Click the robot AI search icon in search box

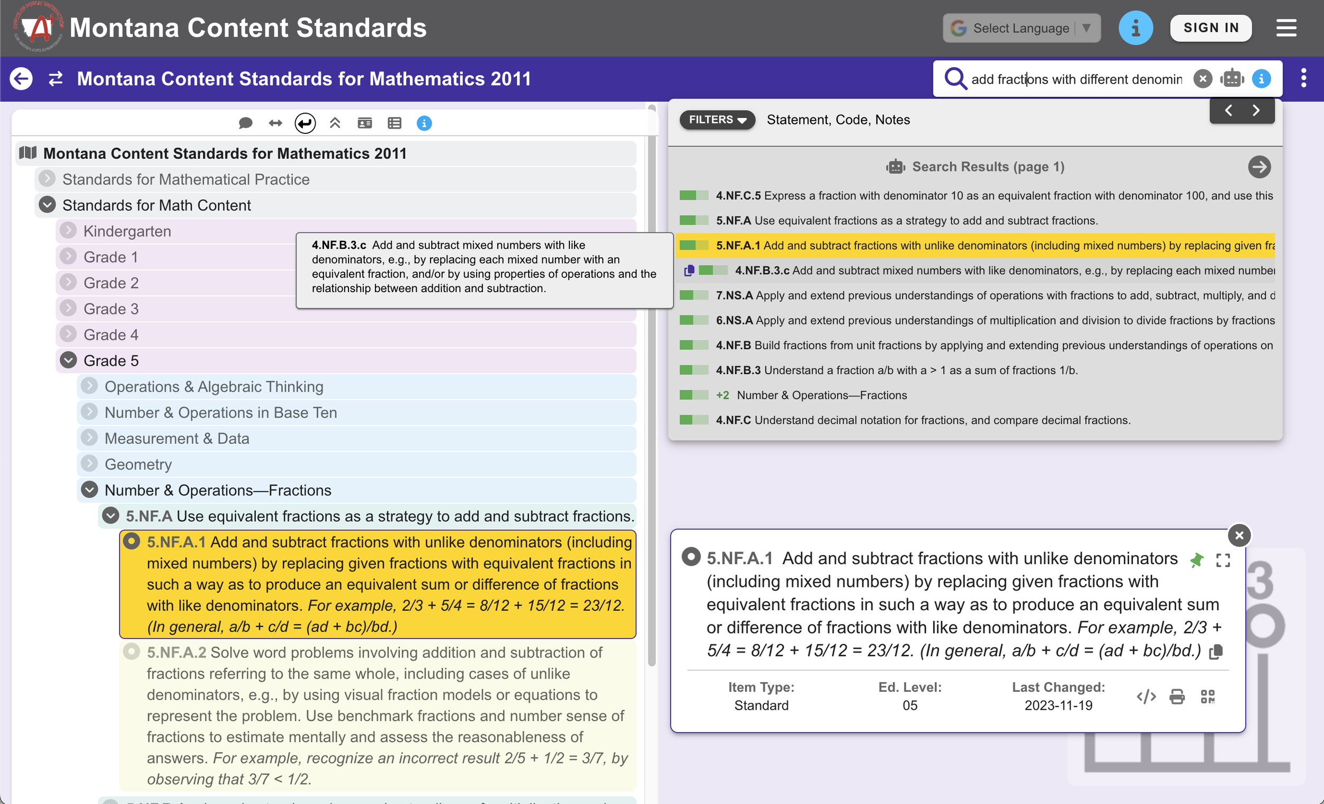click(1232, 79)
